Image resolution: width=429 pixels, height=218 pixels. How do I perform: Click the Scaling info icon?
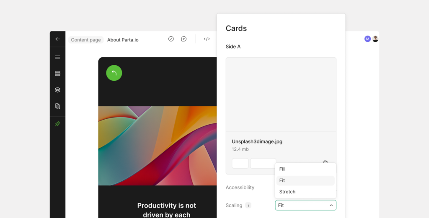point(248,205)
